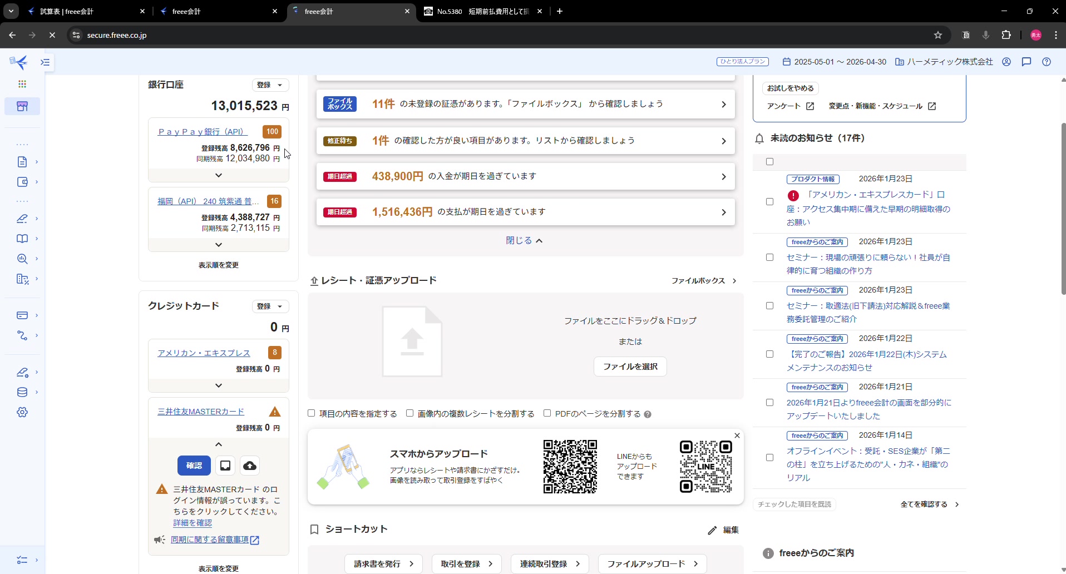1066x574 pixels.
Task: Click the cloud upload icon under MASTER card
Action: 250,466
